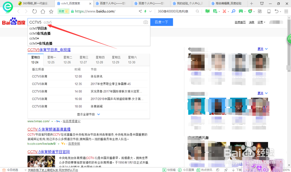291x172 pixels.
Task: Open address bar dropdown chevron
Action: pos(150,11)
